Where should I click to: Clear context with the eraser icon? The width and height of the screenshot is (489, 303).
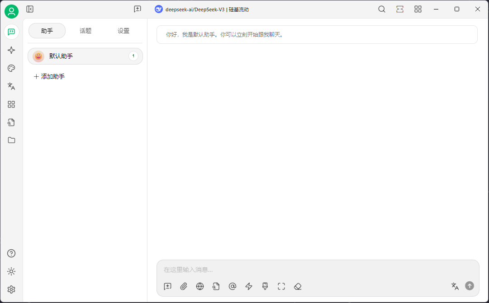point(298,286)
